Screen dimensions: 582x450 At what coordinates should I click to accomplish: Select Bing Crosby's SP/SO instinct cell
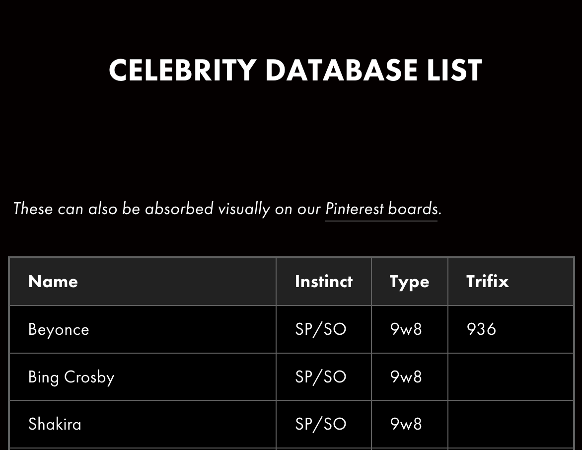coord(320,377)
